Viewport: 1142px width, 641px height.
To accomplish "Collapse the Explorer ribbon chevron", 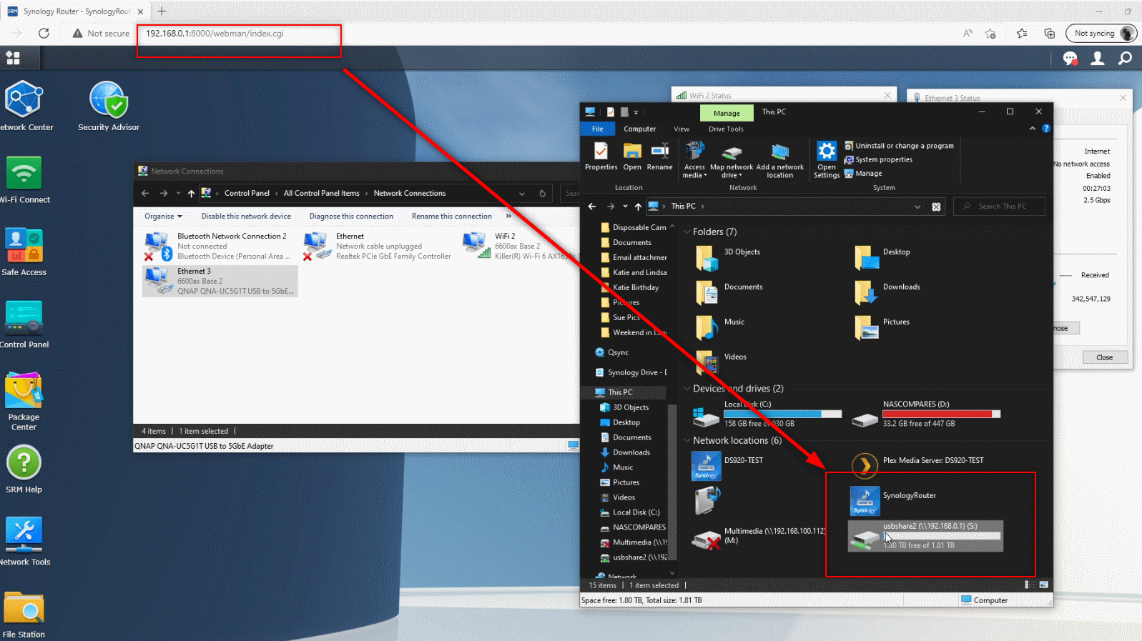I will 1032,129.
